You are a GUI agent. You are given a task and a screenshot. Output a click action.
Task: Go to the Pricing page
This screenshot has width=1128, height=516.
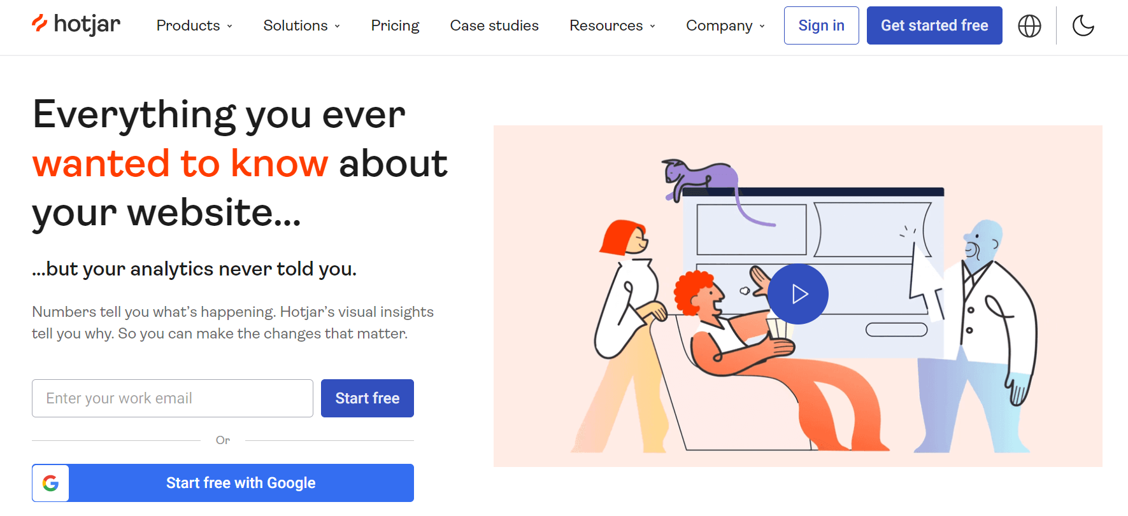coord(395,25)
